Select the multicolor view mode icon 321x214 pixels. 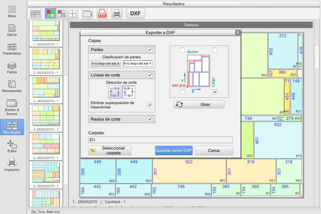point(50,14)
